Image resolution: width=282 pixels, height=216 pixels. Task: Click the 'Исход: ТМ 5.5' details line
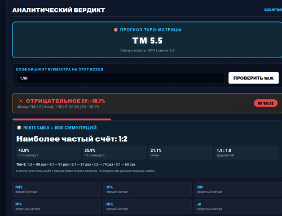click(x=58, y=107)
